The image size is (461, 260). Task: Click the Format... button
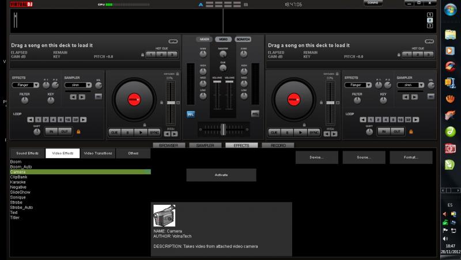pyautogui.click(x=411, y=158)
